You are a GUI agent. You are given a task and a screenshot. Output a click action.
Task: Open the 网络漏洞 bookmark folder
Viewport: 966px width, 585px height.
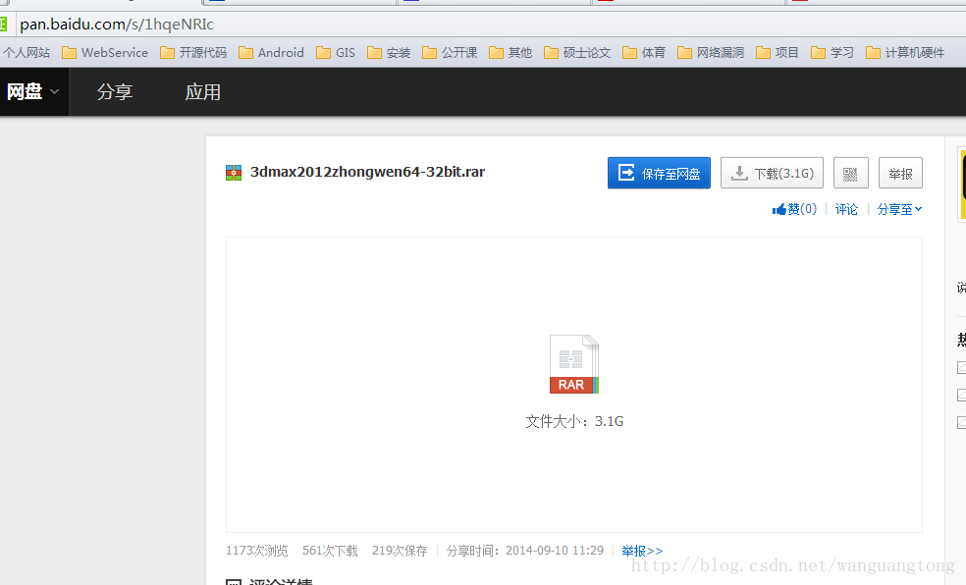711,52
